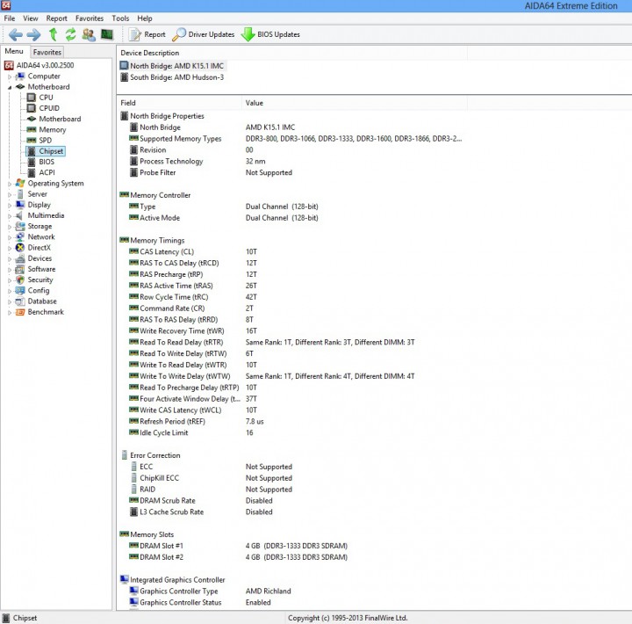
Task: Select the Memory item in tree
Action: (47, 129)
